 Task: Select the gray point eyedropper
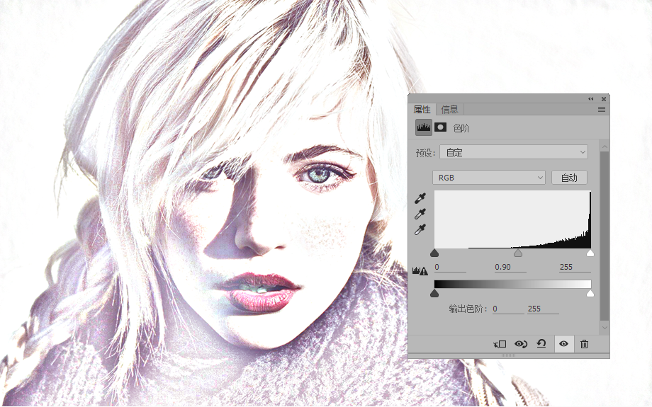420,214
